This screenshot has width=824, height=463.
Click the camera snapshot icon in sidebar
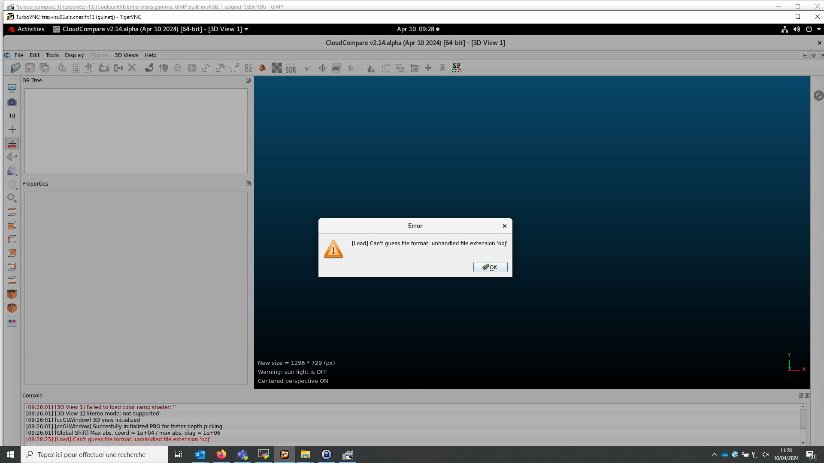click(12, 102)
